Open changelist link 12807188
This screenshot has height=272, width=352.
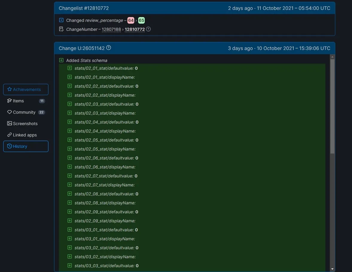(x=111, y=29)
